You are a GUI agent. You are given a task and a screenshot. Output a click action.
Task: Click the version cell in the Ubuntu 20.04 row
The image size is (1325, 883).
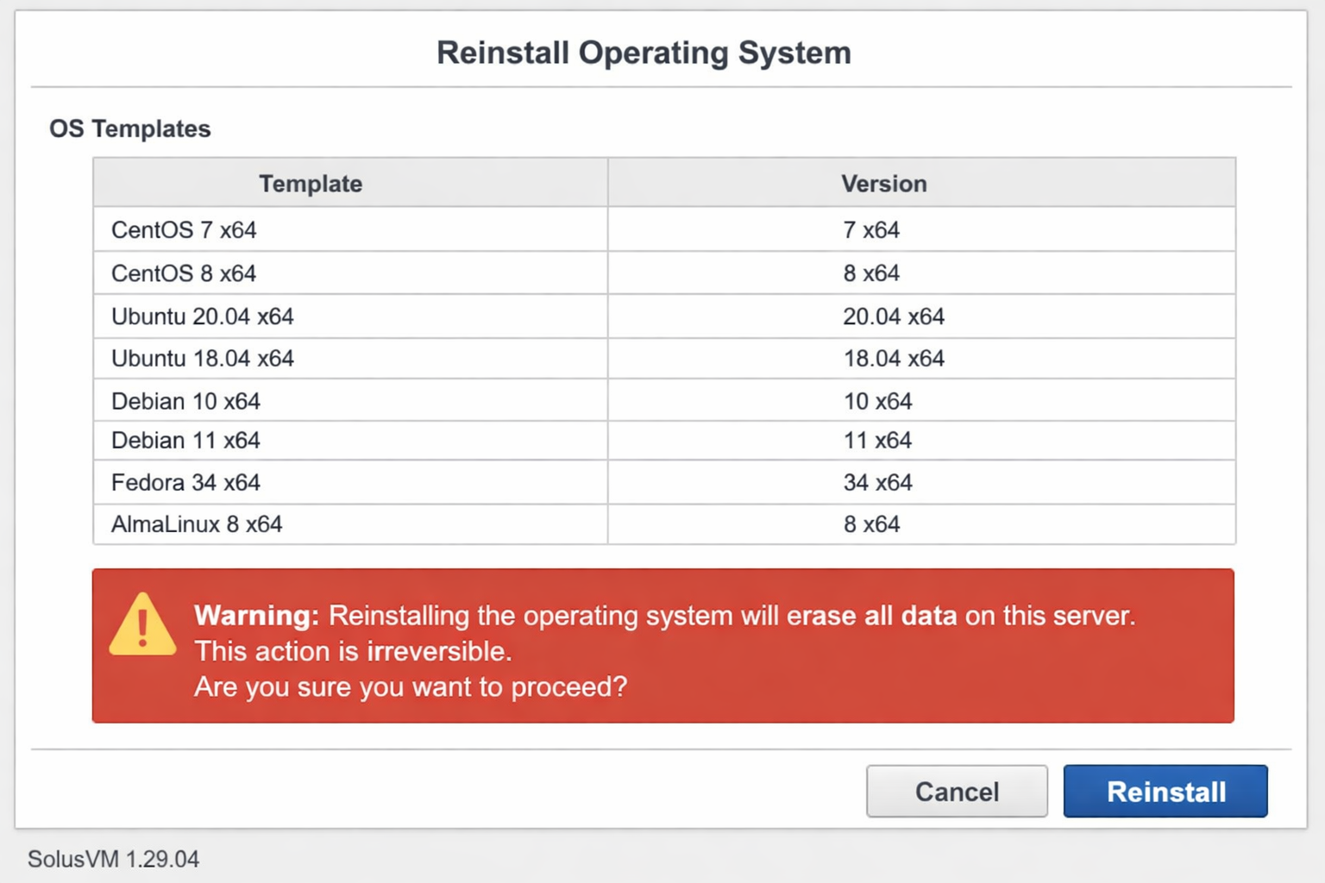click(894, 316)
